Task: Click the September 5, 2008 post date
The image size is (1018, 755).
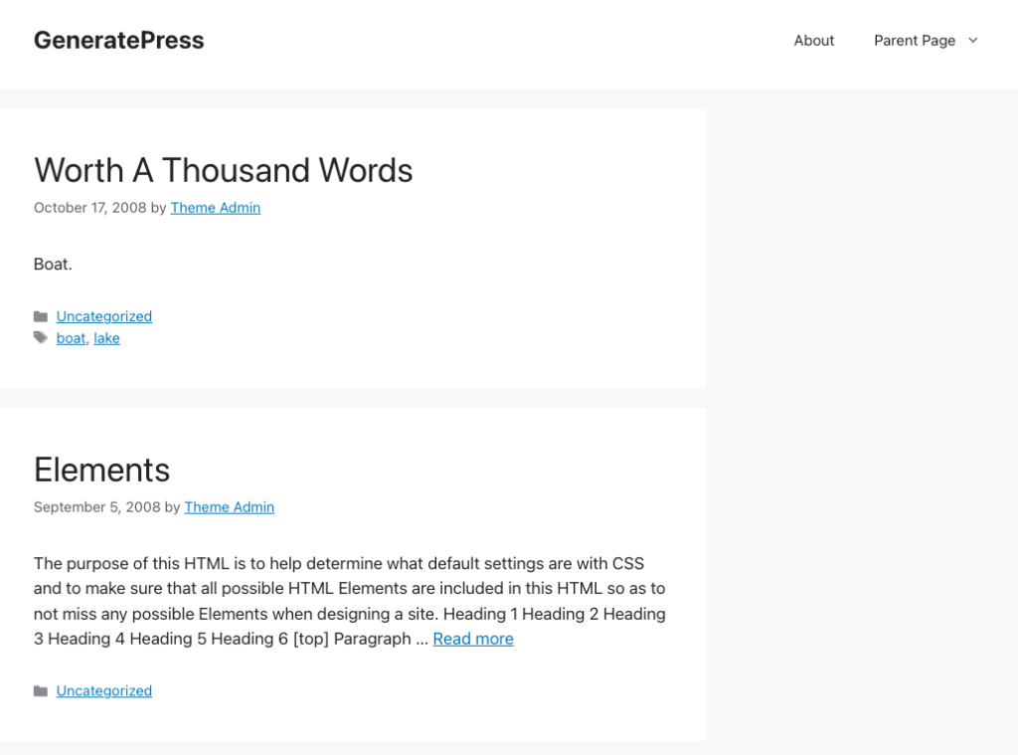Action: coord(96,507)
